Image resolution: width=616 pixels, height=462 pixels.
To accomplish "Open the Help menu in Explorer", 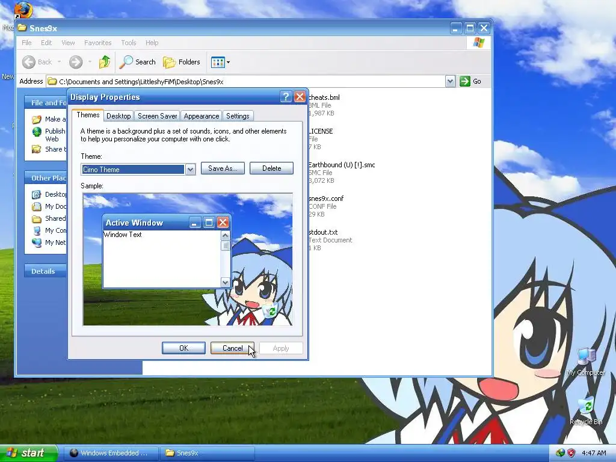I will pyautogui.click(x=152, y=43).
